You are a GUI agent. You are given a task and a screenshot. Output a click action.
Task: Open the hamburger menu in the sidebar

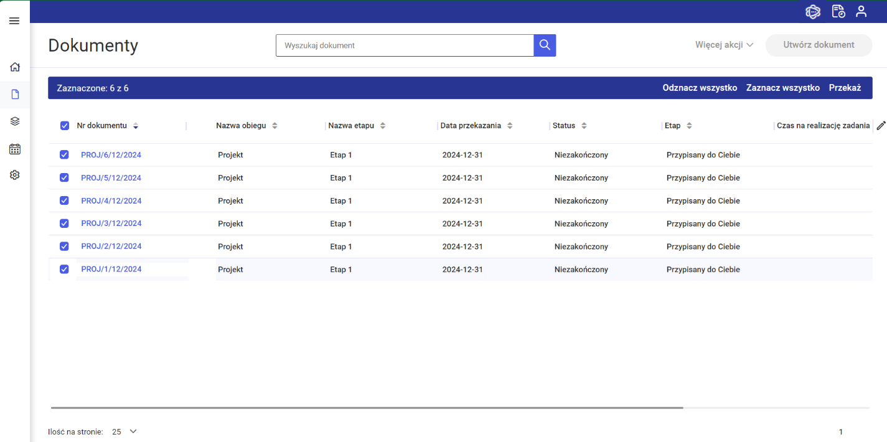(14, 21)
